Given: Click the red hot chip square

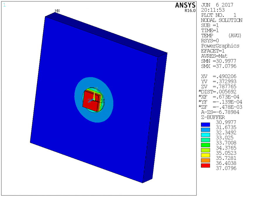Looking at the screenshot, I should [90, 101].
